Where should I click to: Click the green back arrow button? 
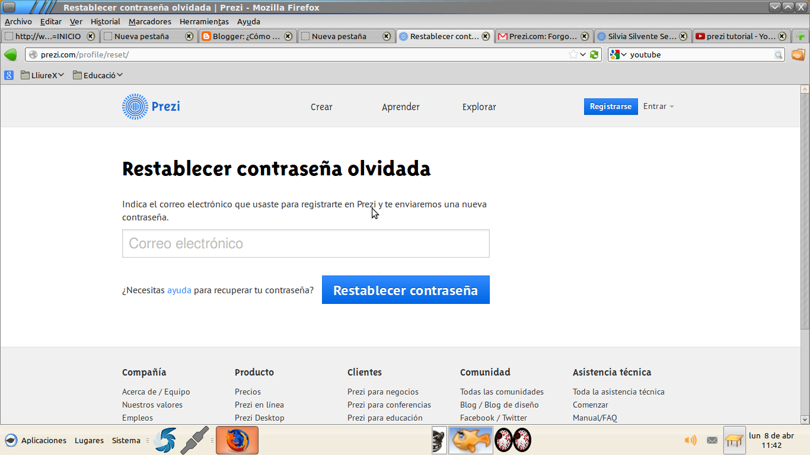click(x=11, y=55)
